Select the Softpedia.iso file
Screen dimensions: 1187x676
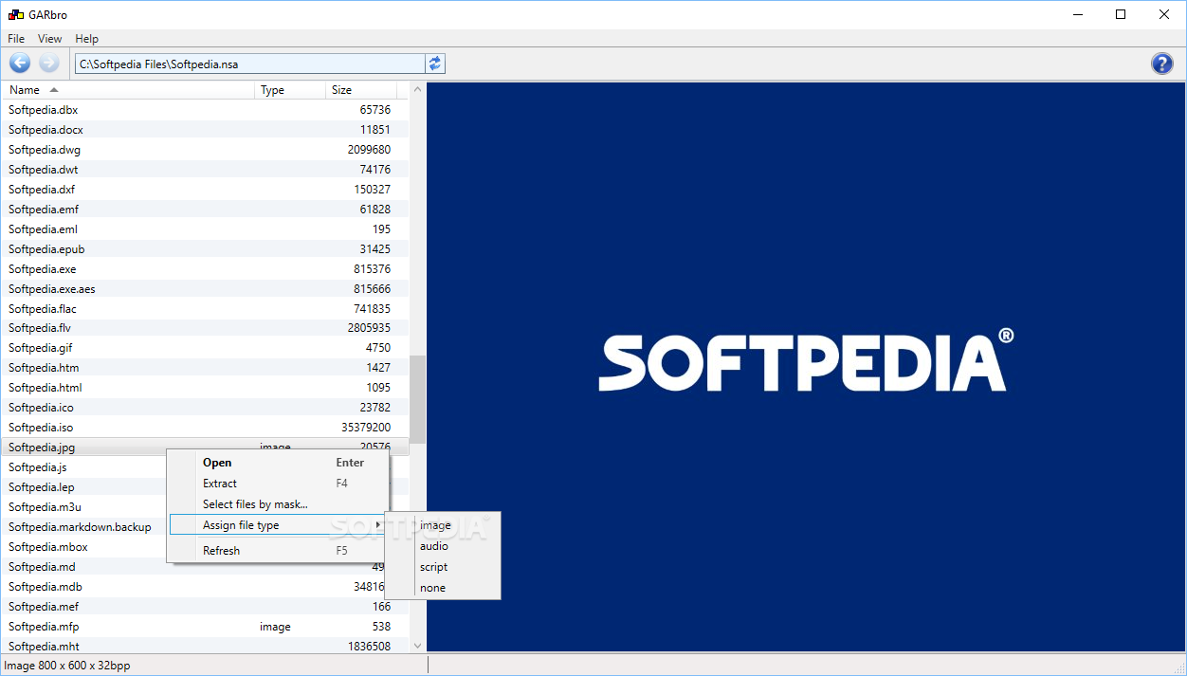coord(206,428)
